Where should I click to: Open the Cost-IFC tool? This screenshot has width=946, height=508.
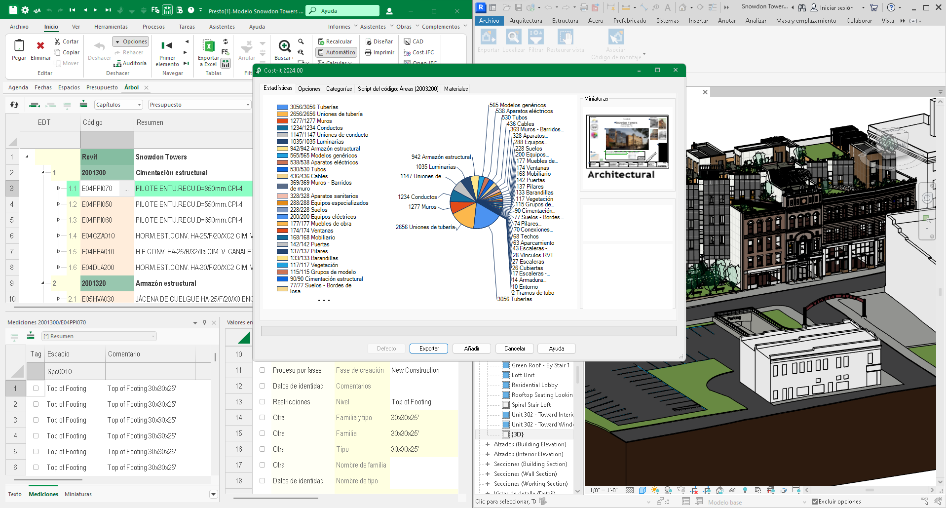pyautogui.click(x=419, y=52)
